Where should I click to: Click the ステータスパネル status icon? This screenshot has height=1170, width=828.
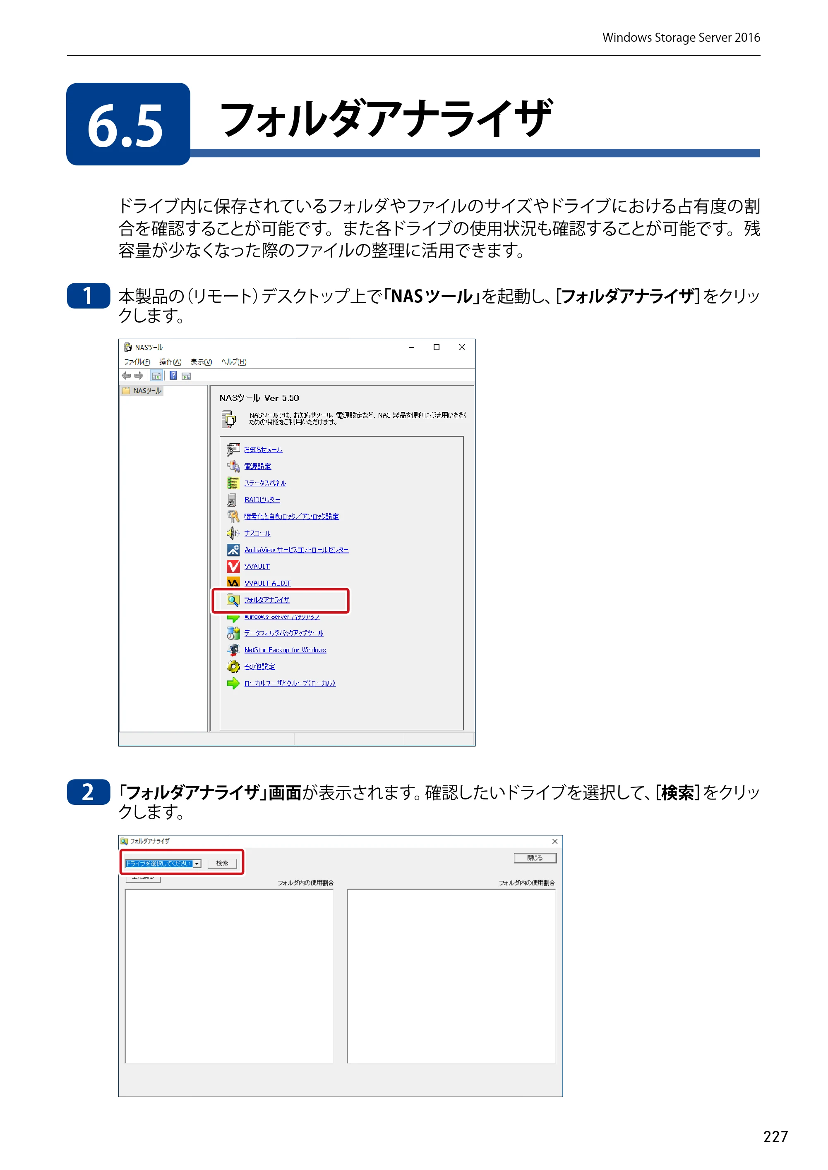click(x=233, y=483)
